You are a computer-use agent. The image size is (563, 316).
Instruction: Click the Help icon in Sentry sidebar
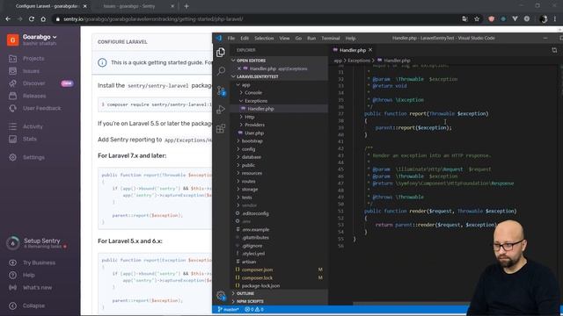(x=12, y=275)
